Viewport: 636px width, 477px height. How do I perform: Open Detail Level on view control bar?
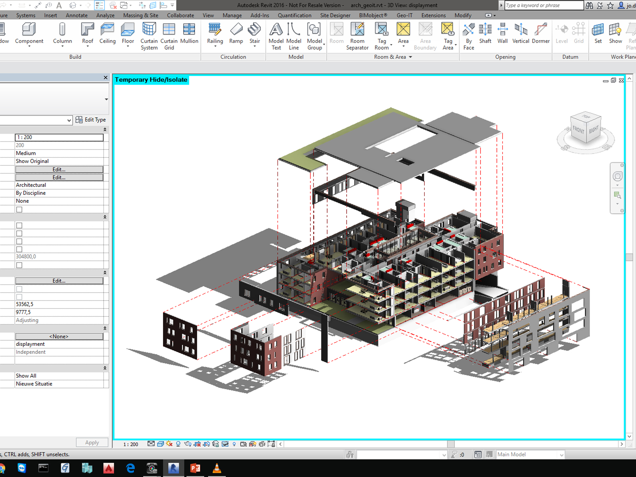[151, 444]
